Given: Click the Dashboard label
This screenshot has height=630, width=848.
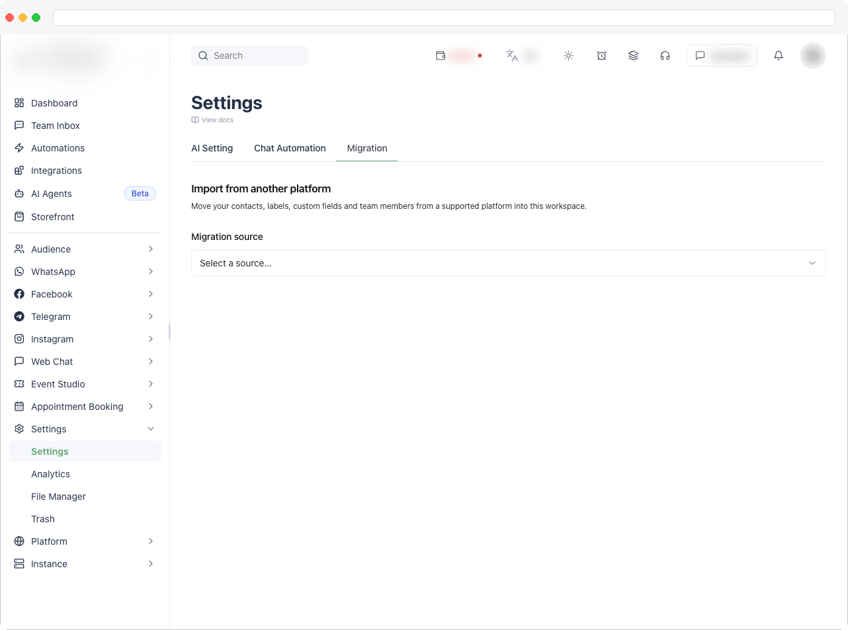Looking at the screenshot, I should (x=54, y=103).
